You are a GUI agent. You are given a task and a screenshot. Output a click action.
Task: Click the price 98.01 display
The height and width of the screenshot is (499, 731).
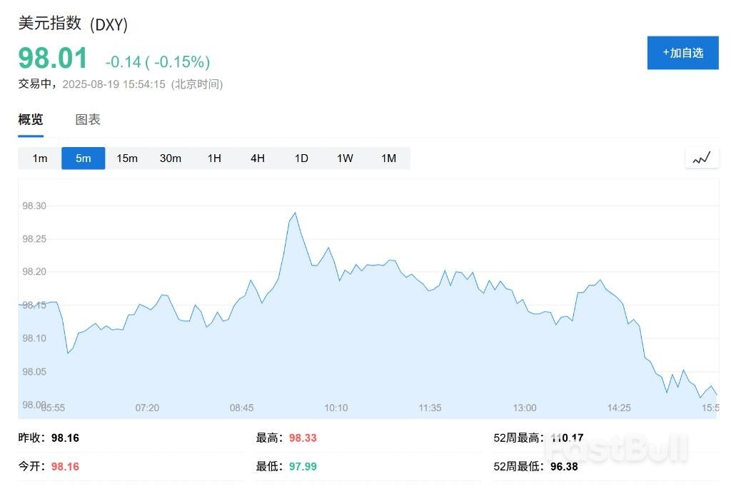point(53,59)
